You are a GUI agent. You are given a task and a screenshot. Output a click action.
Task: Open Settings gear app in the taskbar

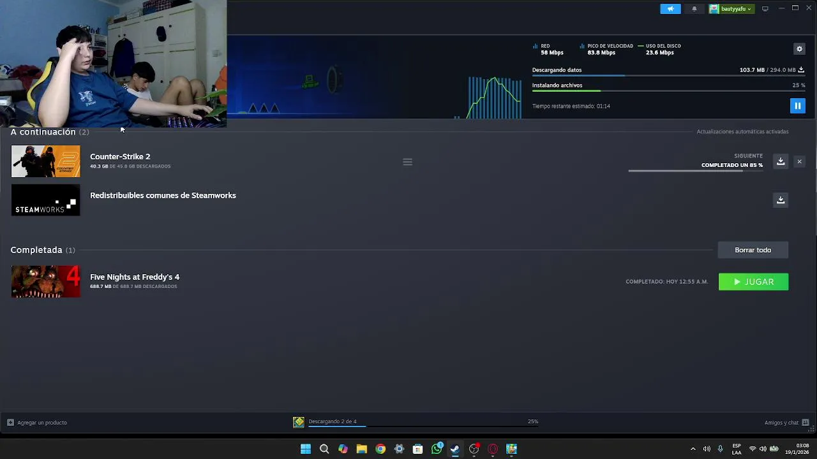click(x=399, y=449)
